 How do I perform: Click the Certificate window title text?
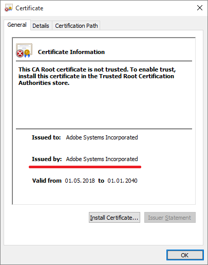click(x=29, y=8)
